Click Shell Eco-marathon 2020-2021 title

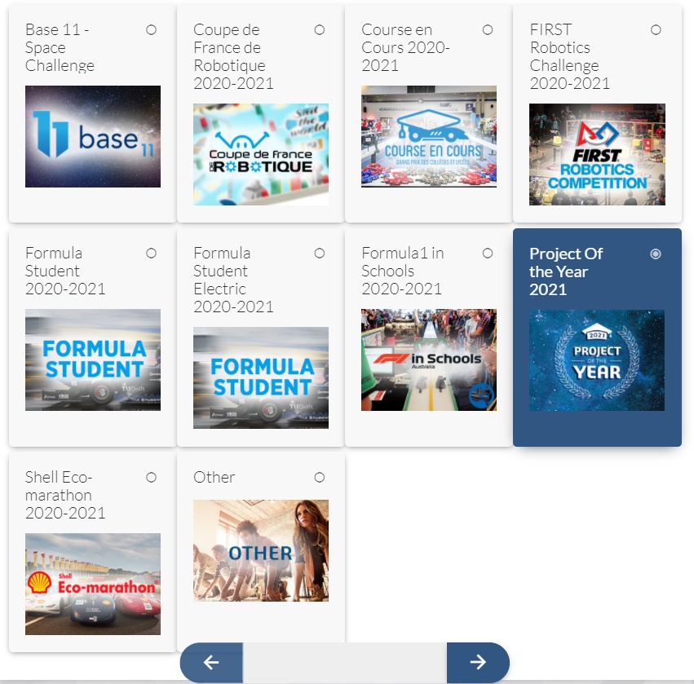(x=65, y=495)
